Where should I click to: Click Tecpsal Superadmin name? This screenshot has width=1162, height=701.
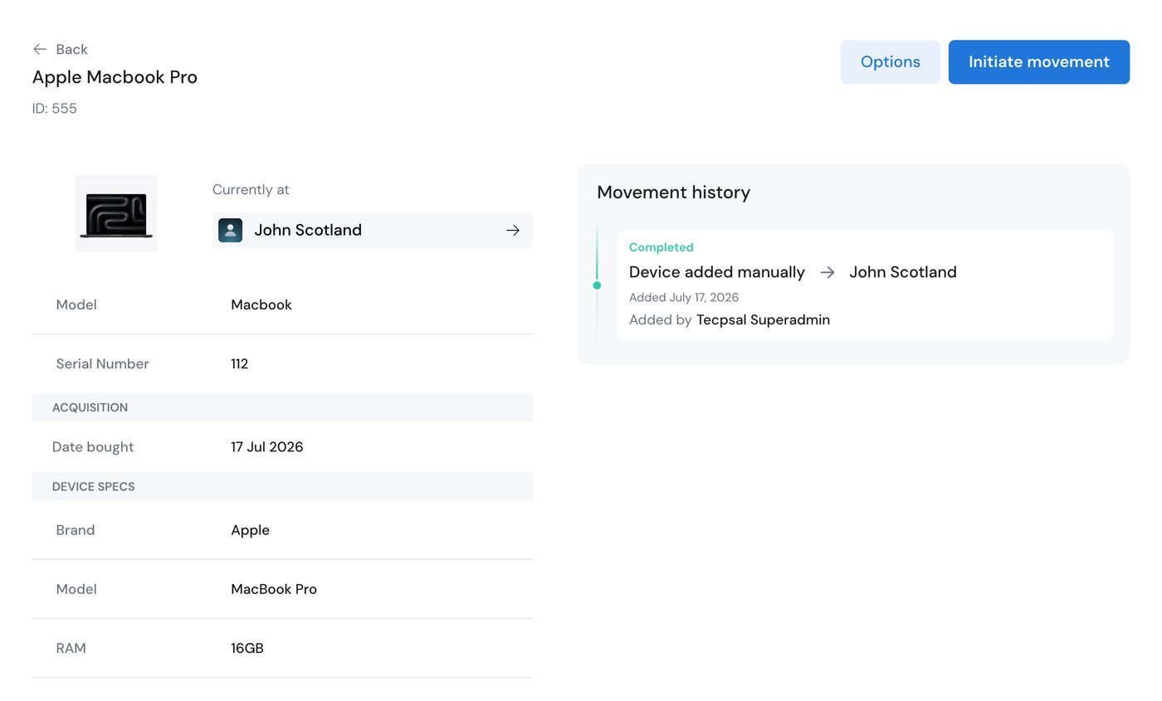[763, 319]
